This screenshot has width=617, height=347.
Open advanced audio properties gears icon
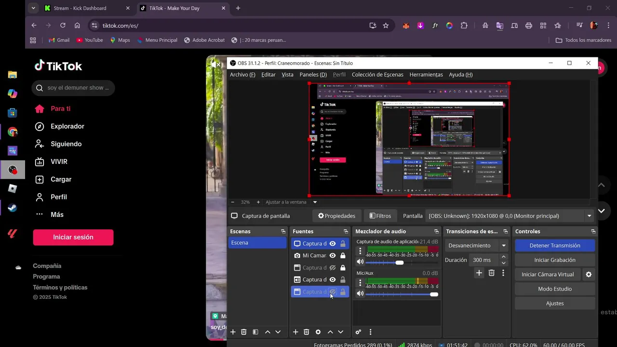point(358,332)
